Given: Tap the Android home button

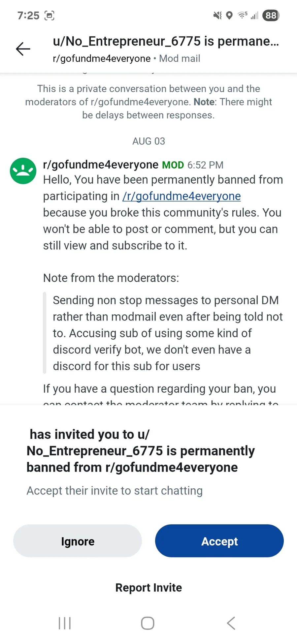Looking at the screenshot, I should pyautogui.click(x=148, y=623).
